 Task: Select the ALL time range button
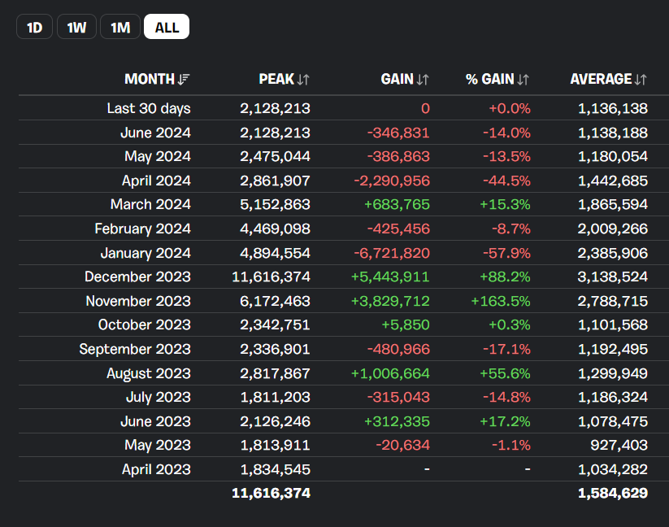point(167,27)
